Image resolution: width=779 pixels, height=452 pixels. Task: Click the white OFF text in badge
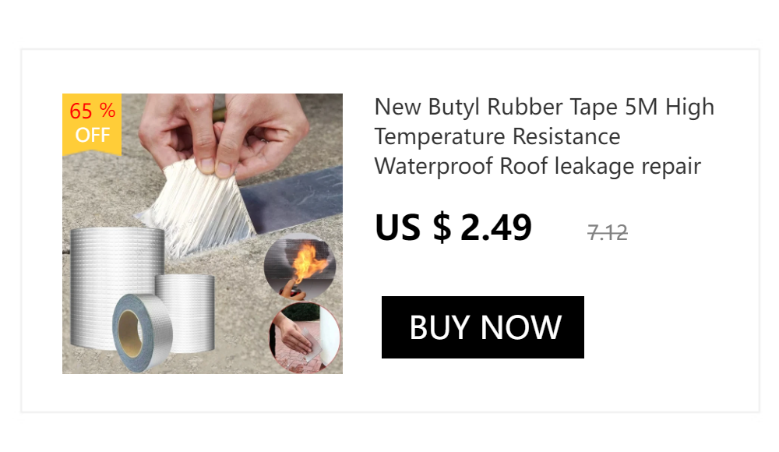click(93, 136)
